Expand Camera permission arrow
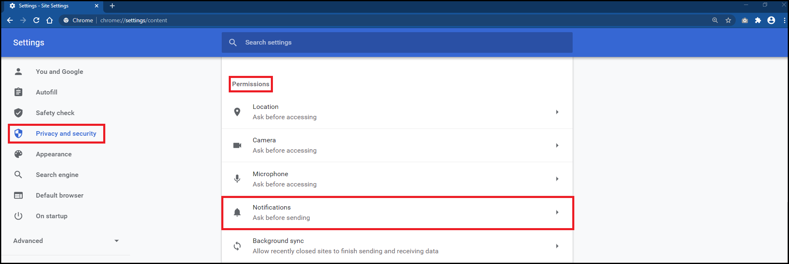The width and height of the screenshot is (789, 264). [557, 146]
